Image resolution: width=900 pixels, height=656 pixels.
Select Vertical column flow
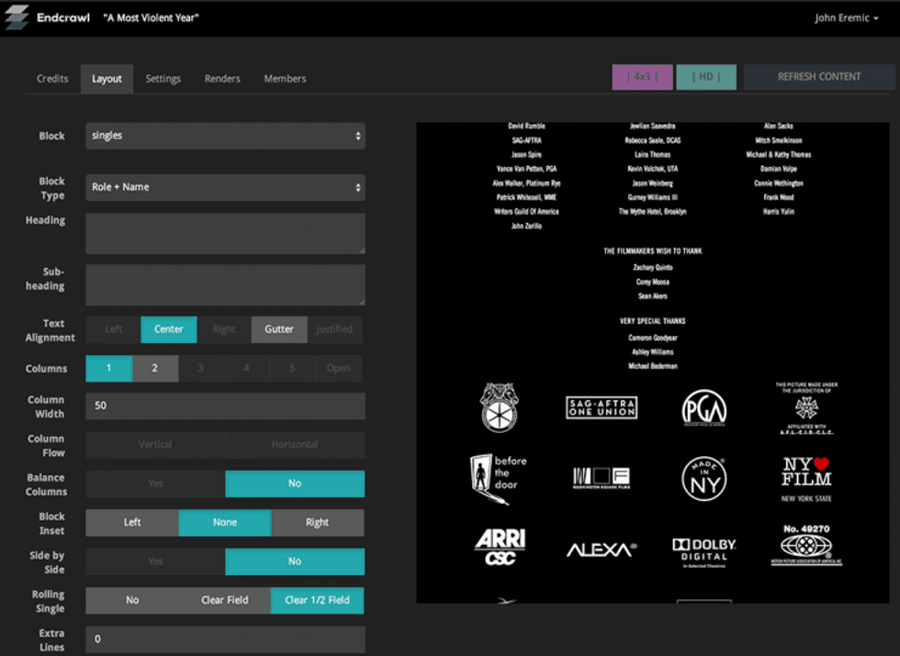[155, 444]
